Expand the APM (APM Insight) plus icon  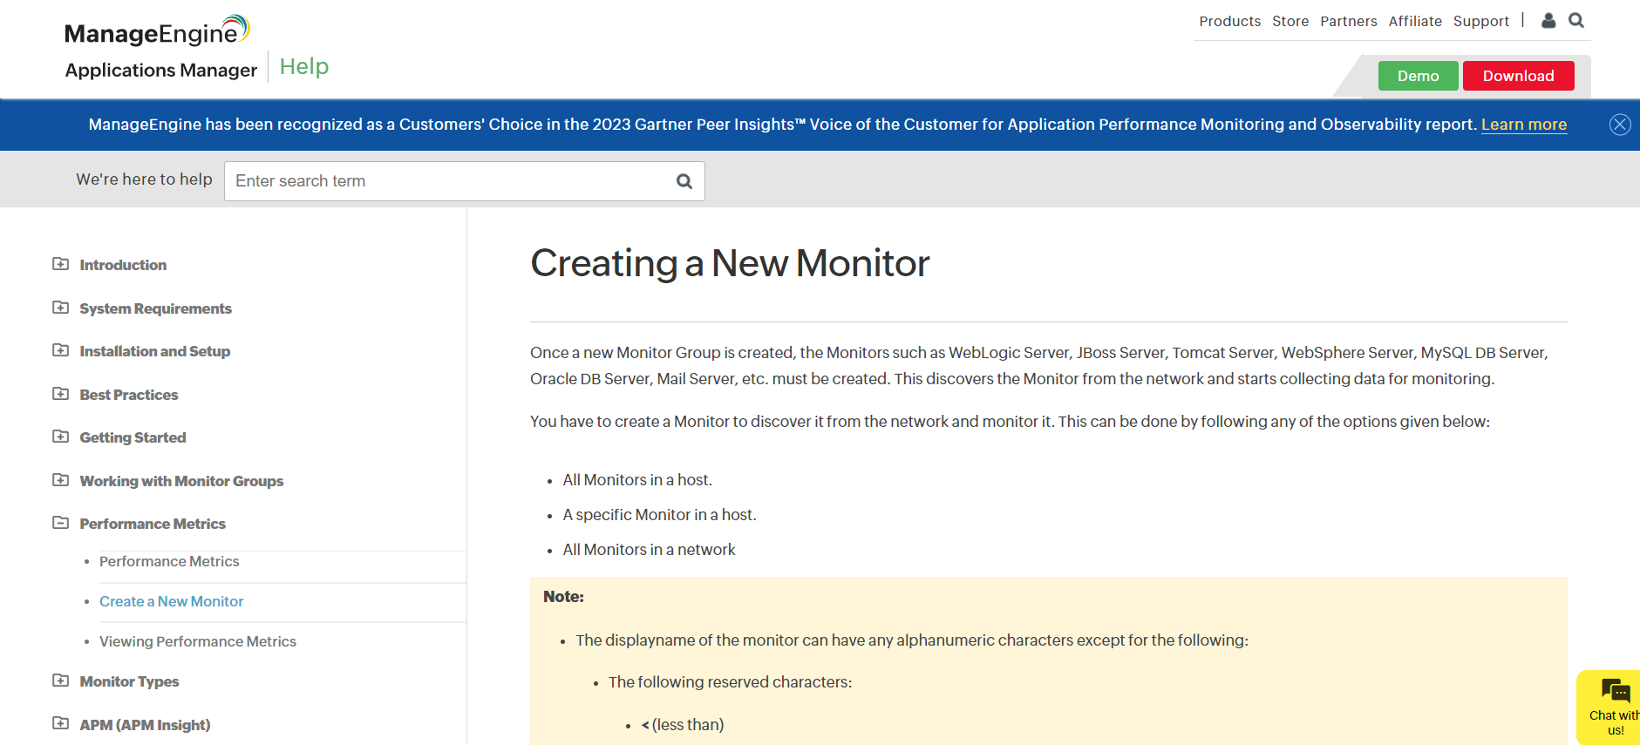[60, 723]
